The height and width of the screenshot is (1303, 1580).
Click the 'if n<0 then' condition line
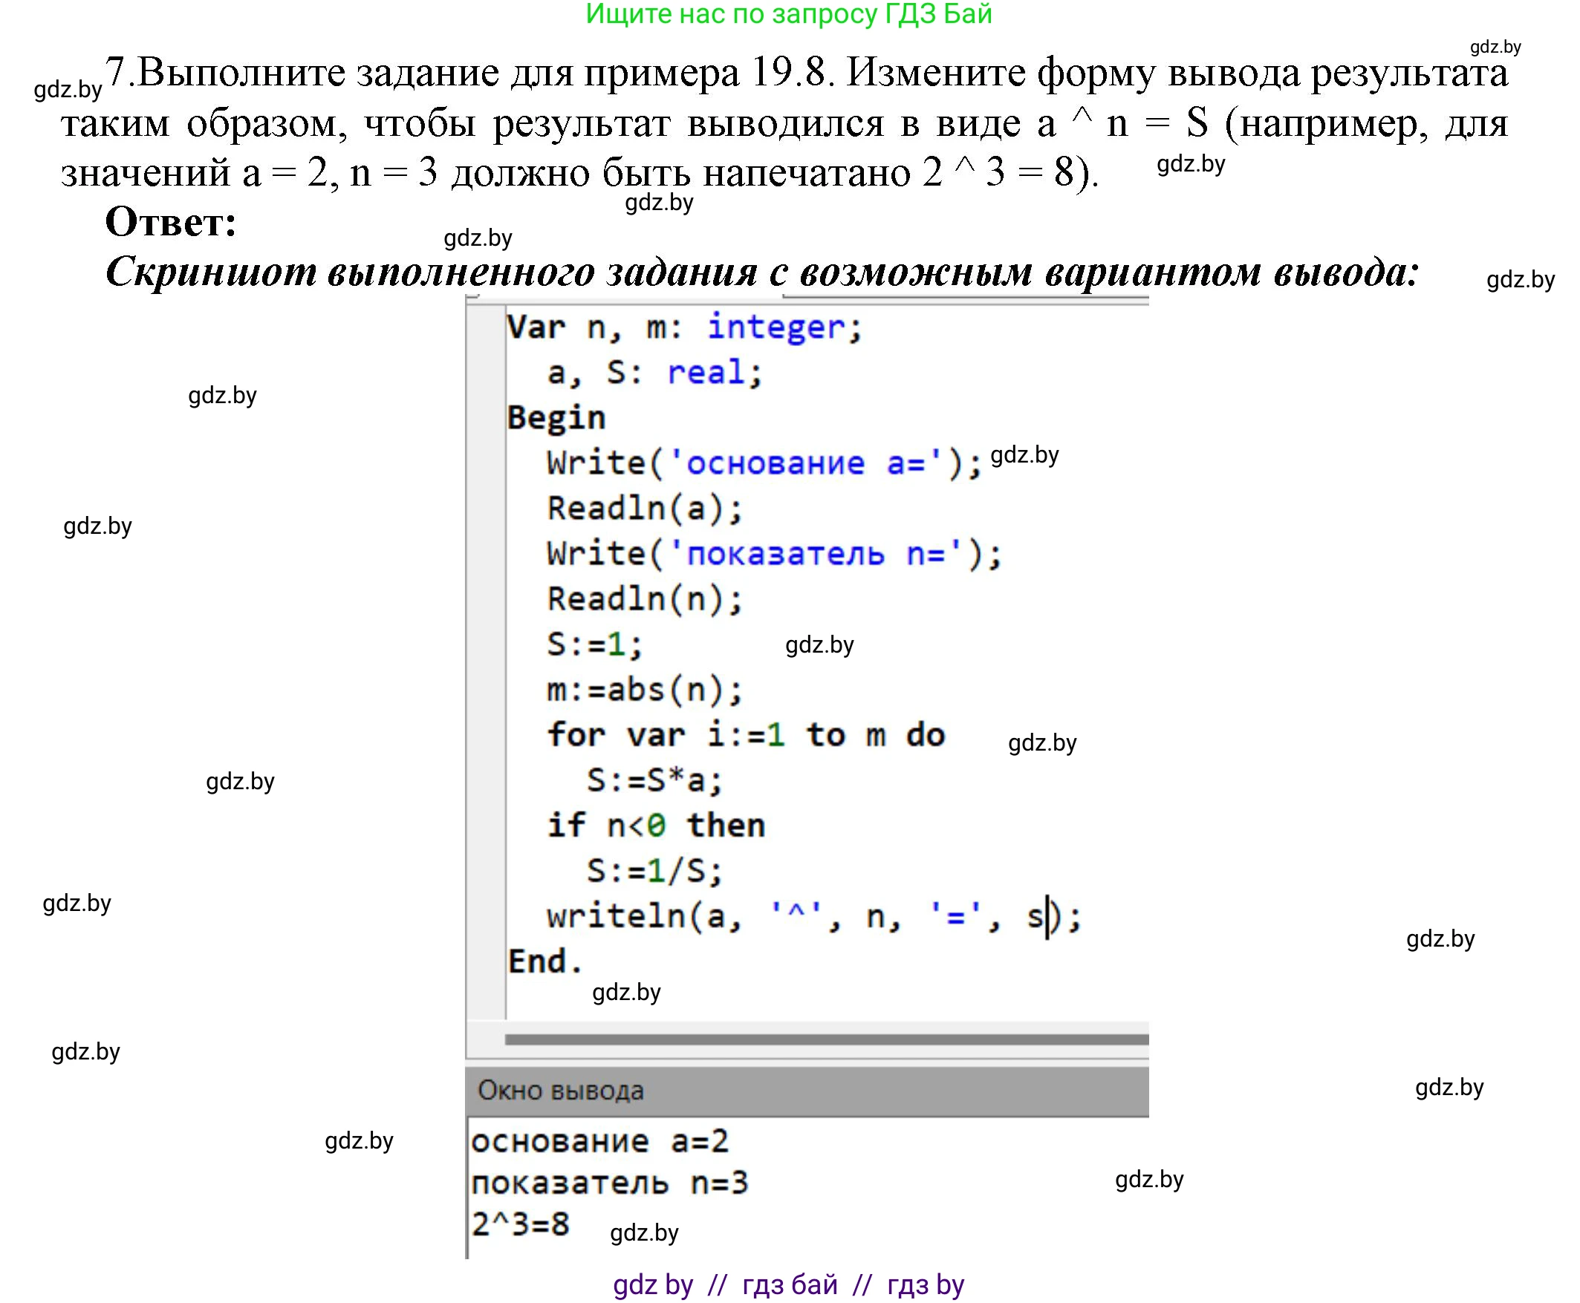[x=654, y=824]
